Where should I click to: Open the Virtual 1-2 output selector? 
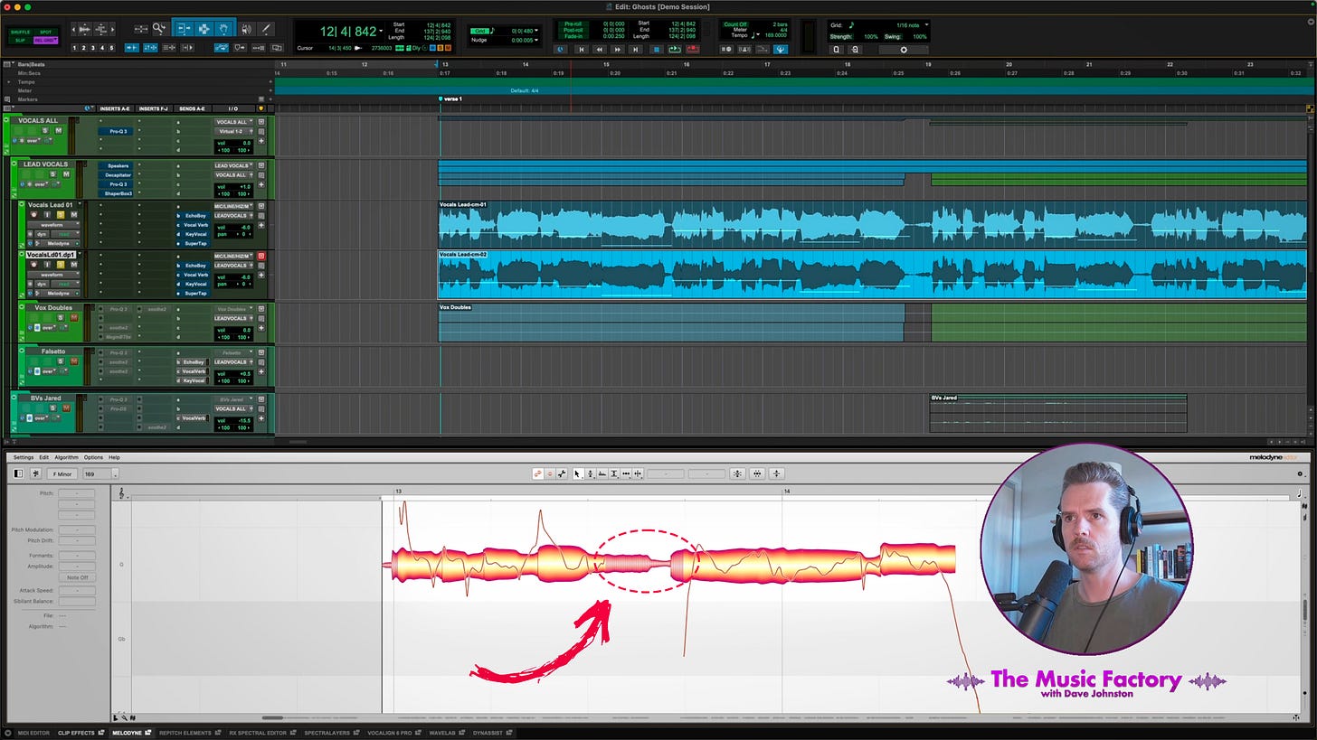tap(233, 131)
